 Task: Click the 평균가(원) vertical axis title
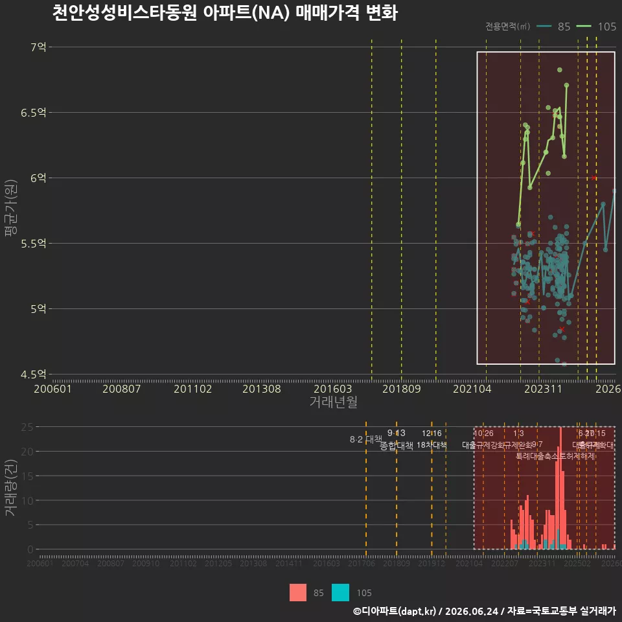pos(11,208)
